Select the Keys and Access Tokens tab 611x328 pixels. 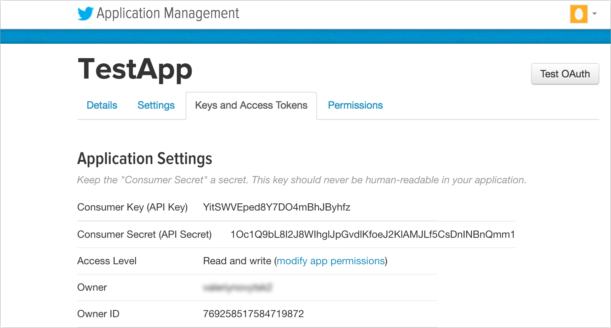(251, 105)
